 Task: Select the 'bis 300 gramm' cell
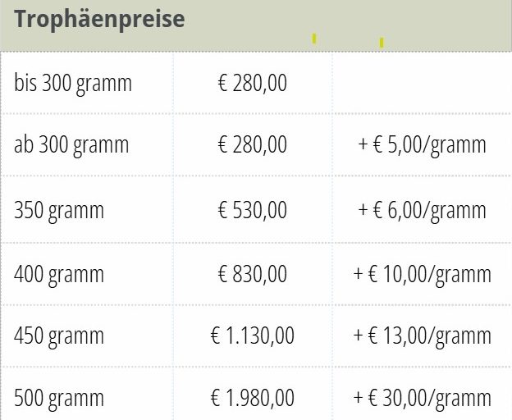[87, 83]
